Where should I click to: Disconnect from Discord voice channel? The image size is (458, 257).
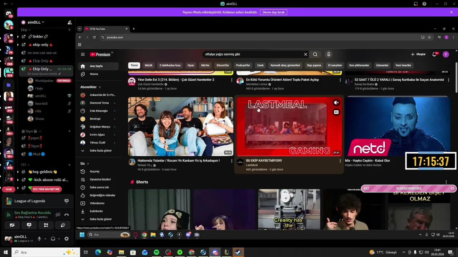point(67,215)
